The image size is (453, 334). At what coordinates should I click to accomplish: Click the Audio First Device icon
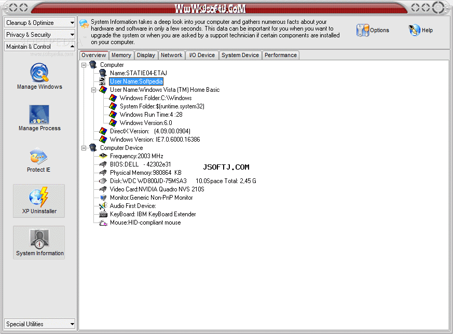click(103, 206)
